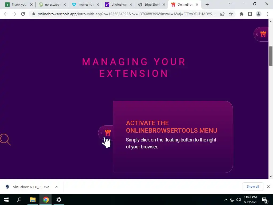View site info via the padlock icon
The image size is (273, 205).
tap(34, 14)
